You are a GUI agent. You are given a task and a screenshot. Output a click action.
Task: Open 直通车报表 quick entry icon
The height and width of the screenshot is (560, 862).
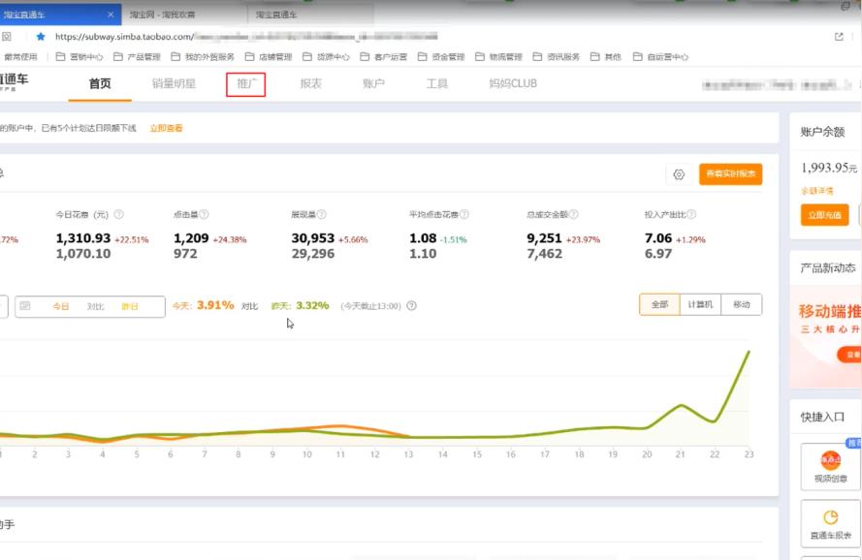[831, 524]
